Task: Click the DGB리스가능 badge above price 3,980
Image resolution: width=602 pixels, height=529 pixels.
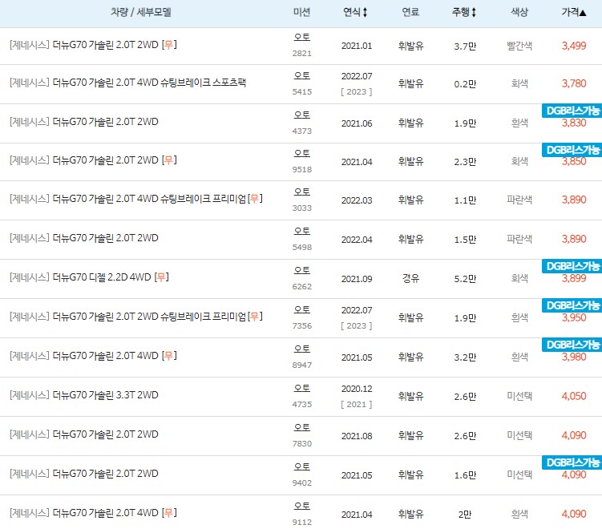Action: pyautogui.click(x=572, y=345)
